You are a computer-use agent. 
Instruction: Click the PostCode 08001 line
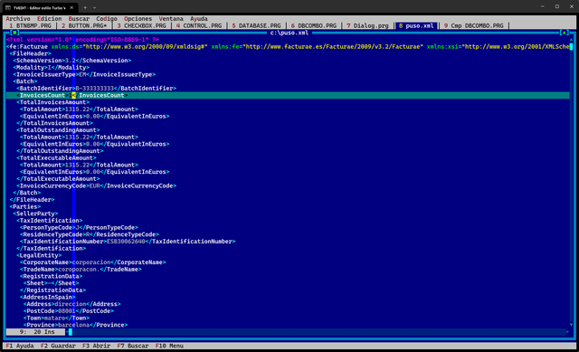[x=69, y=311]
